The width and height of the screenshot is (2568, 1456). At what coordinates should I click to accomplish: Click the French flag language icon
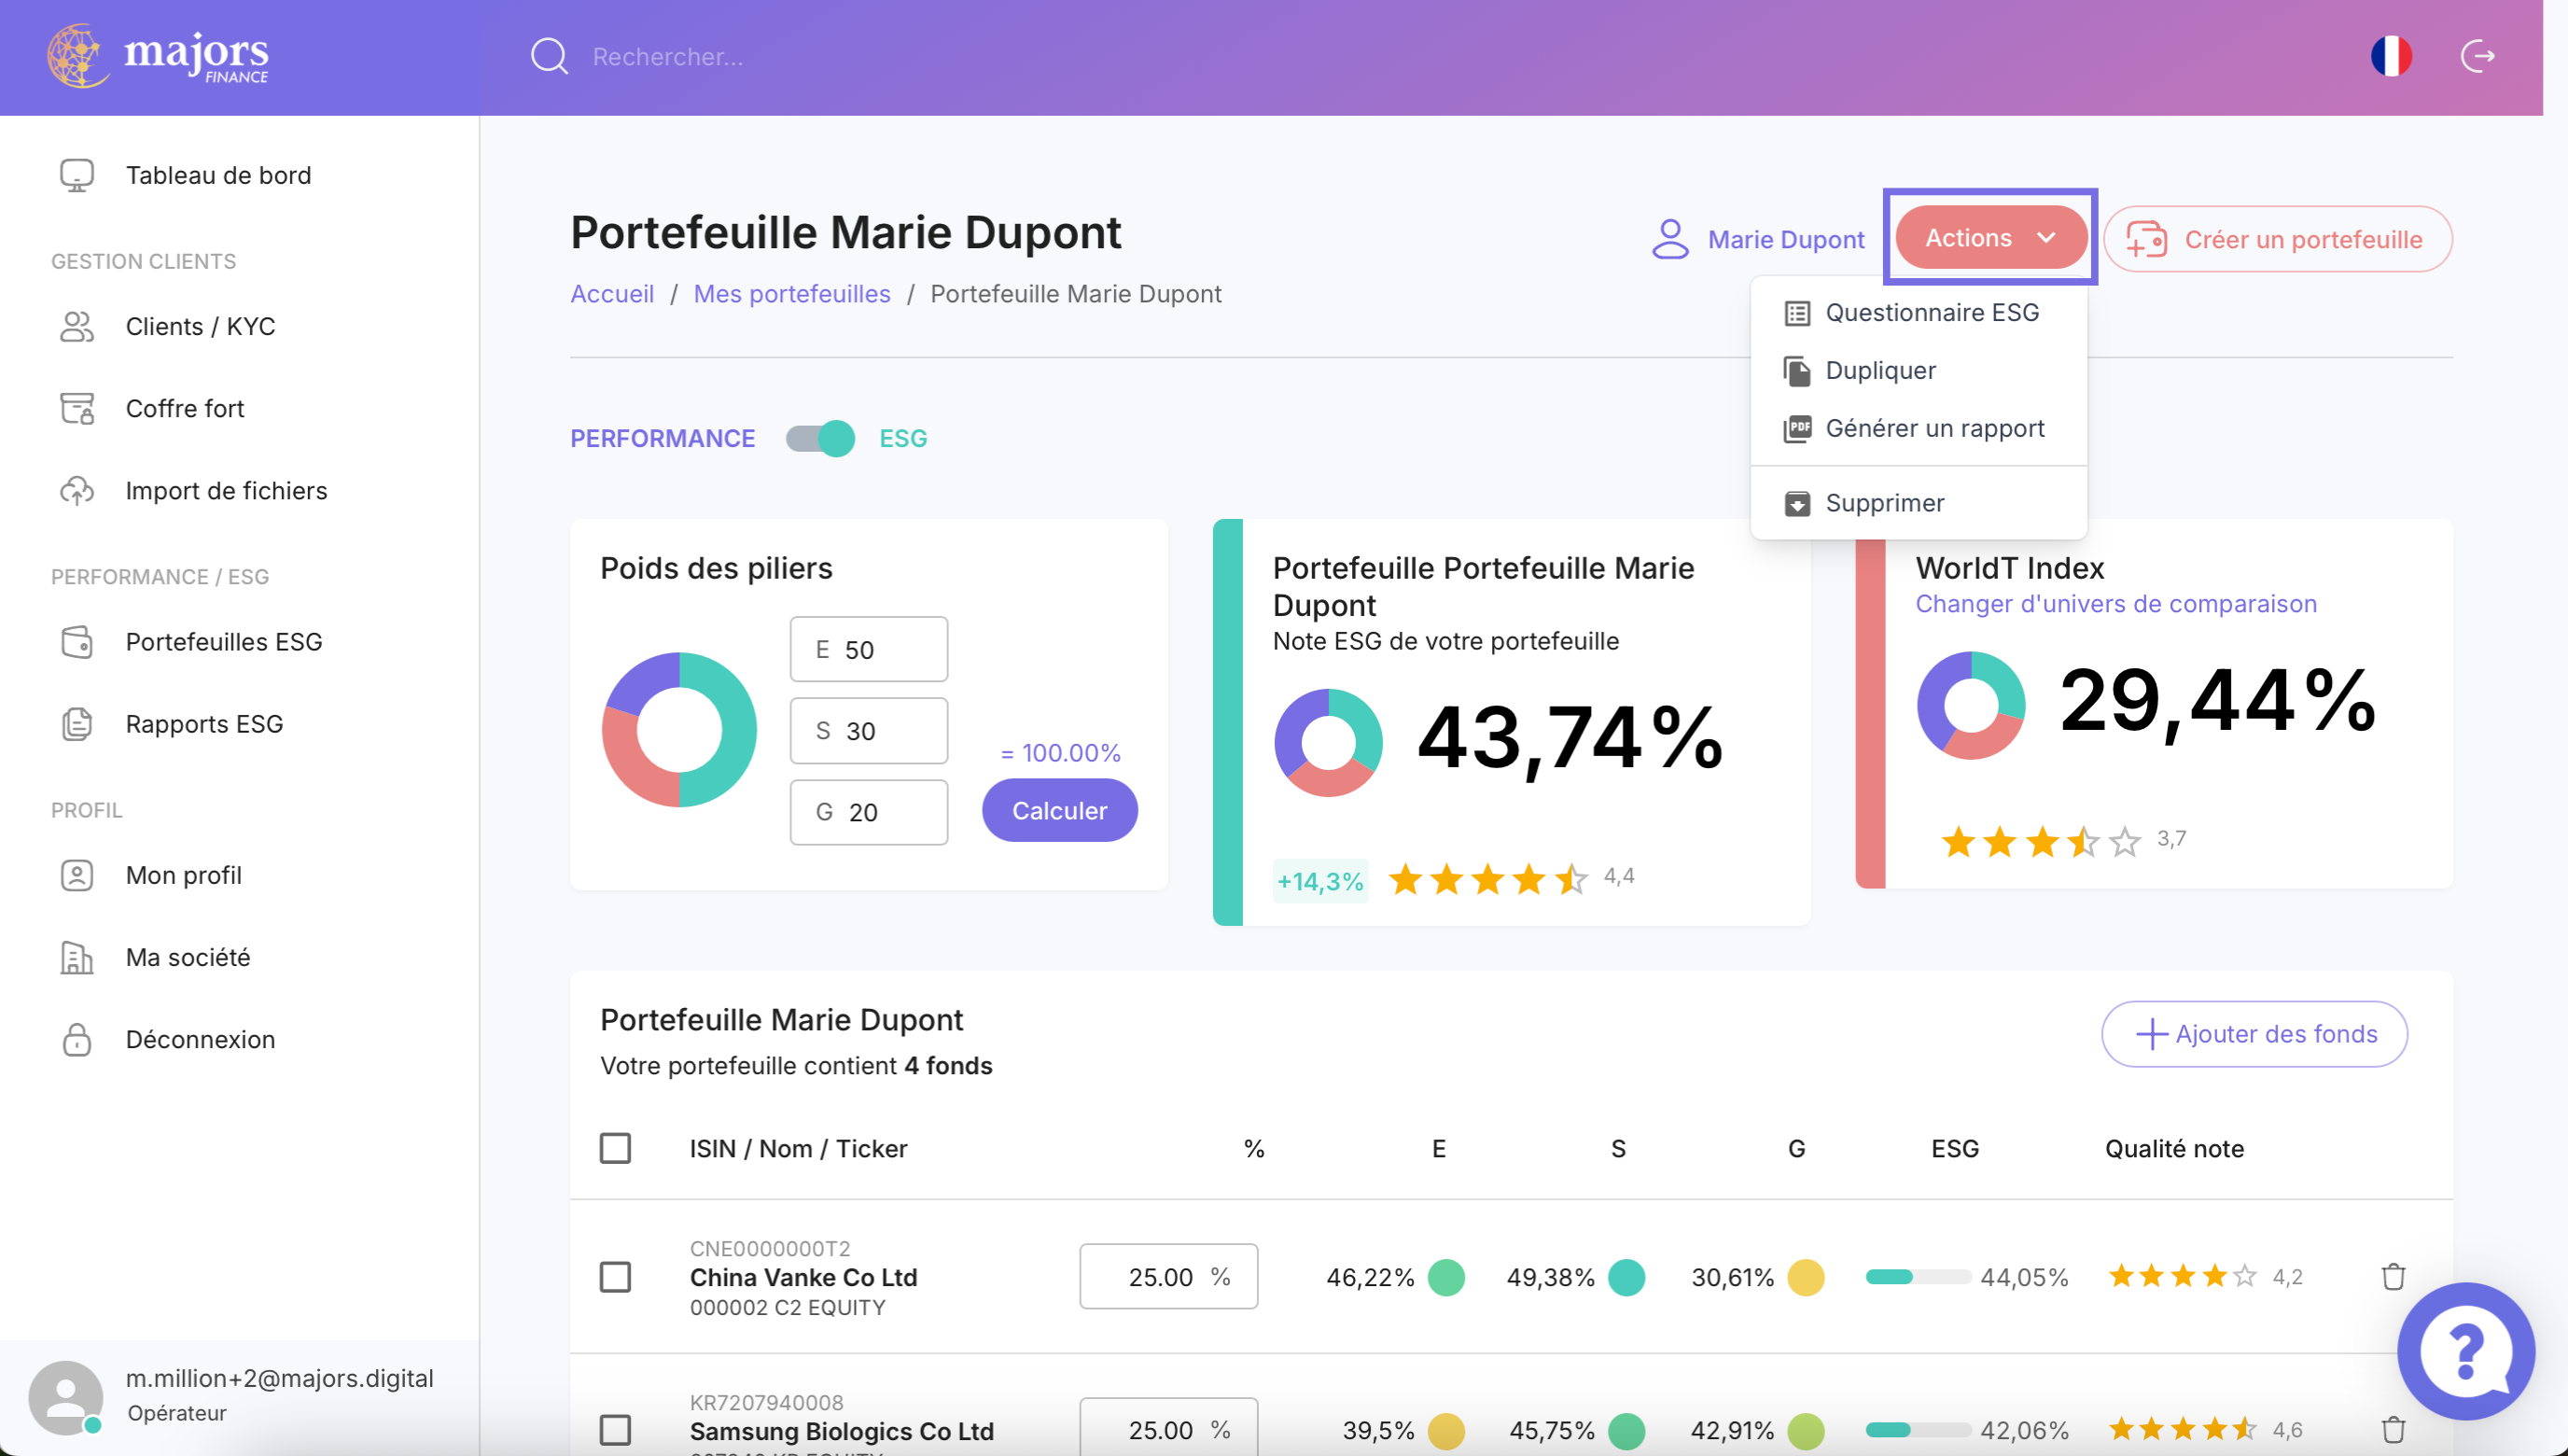2390,56
